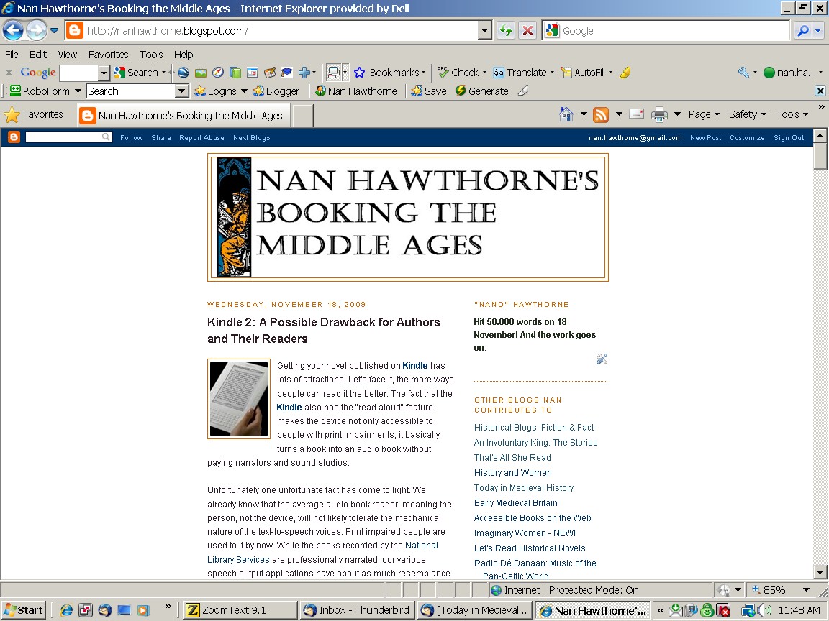
Task: Click Sign Out link
Action: pos(789,138)
